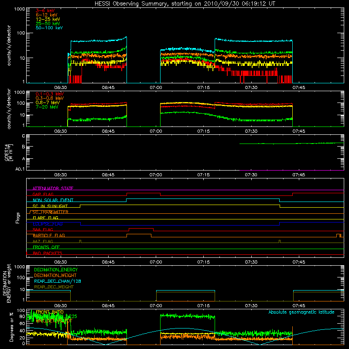Image resolution: width=349 pixels, height=349 pixels.
Task: Click the Degrees or % axis label
Action: coord(11,327)
